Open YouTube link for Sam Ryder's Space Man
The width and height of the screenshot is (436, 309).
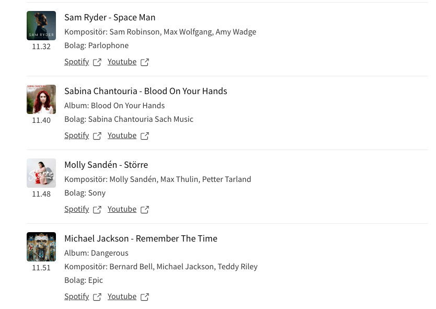(x=122, y=62)
